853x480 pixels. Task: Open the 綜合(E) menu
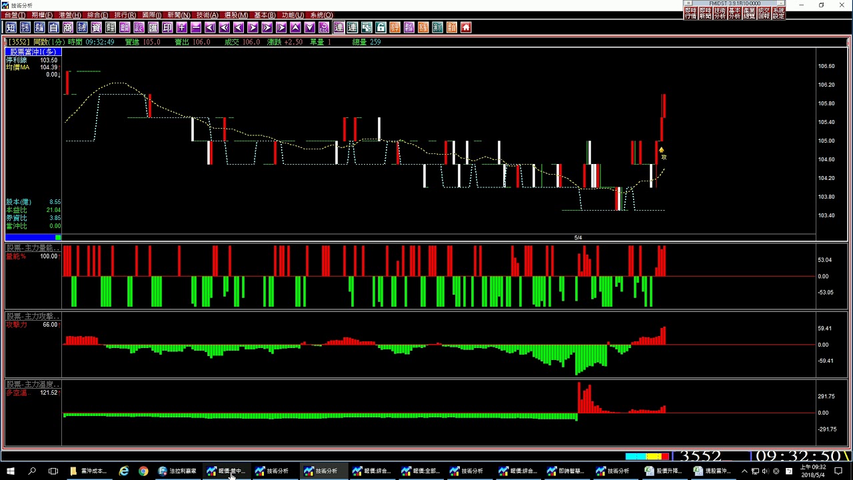(x=97, y=15)
